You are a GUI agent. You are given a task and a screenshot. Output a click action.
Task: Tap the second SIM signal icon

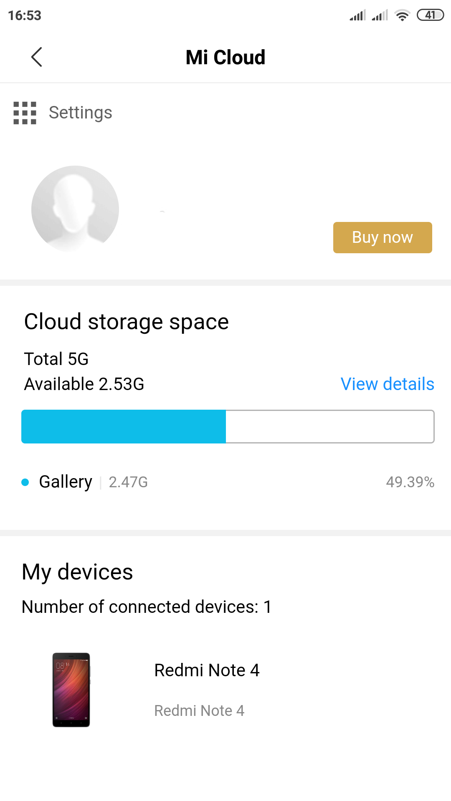coord(380,15)
